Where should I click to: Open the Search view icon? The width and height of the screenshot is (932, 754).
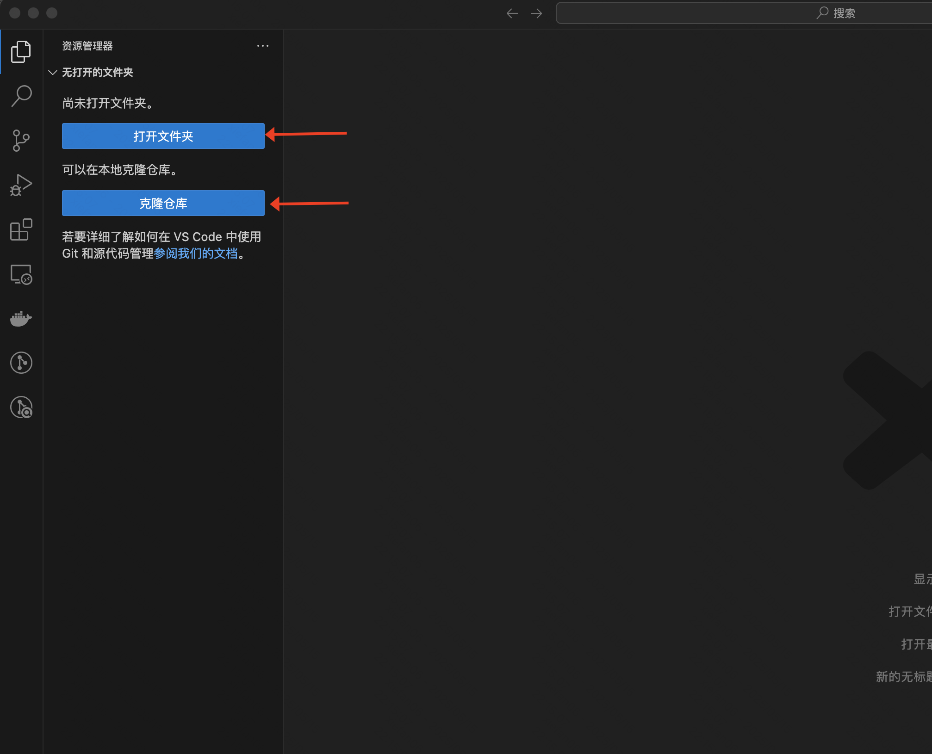coord(21,96)
